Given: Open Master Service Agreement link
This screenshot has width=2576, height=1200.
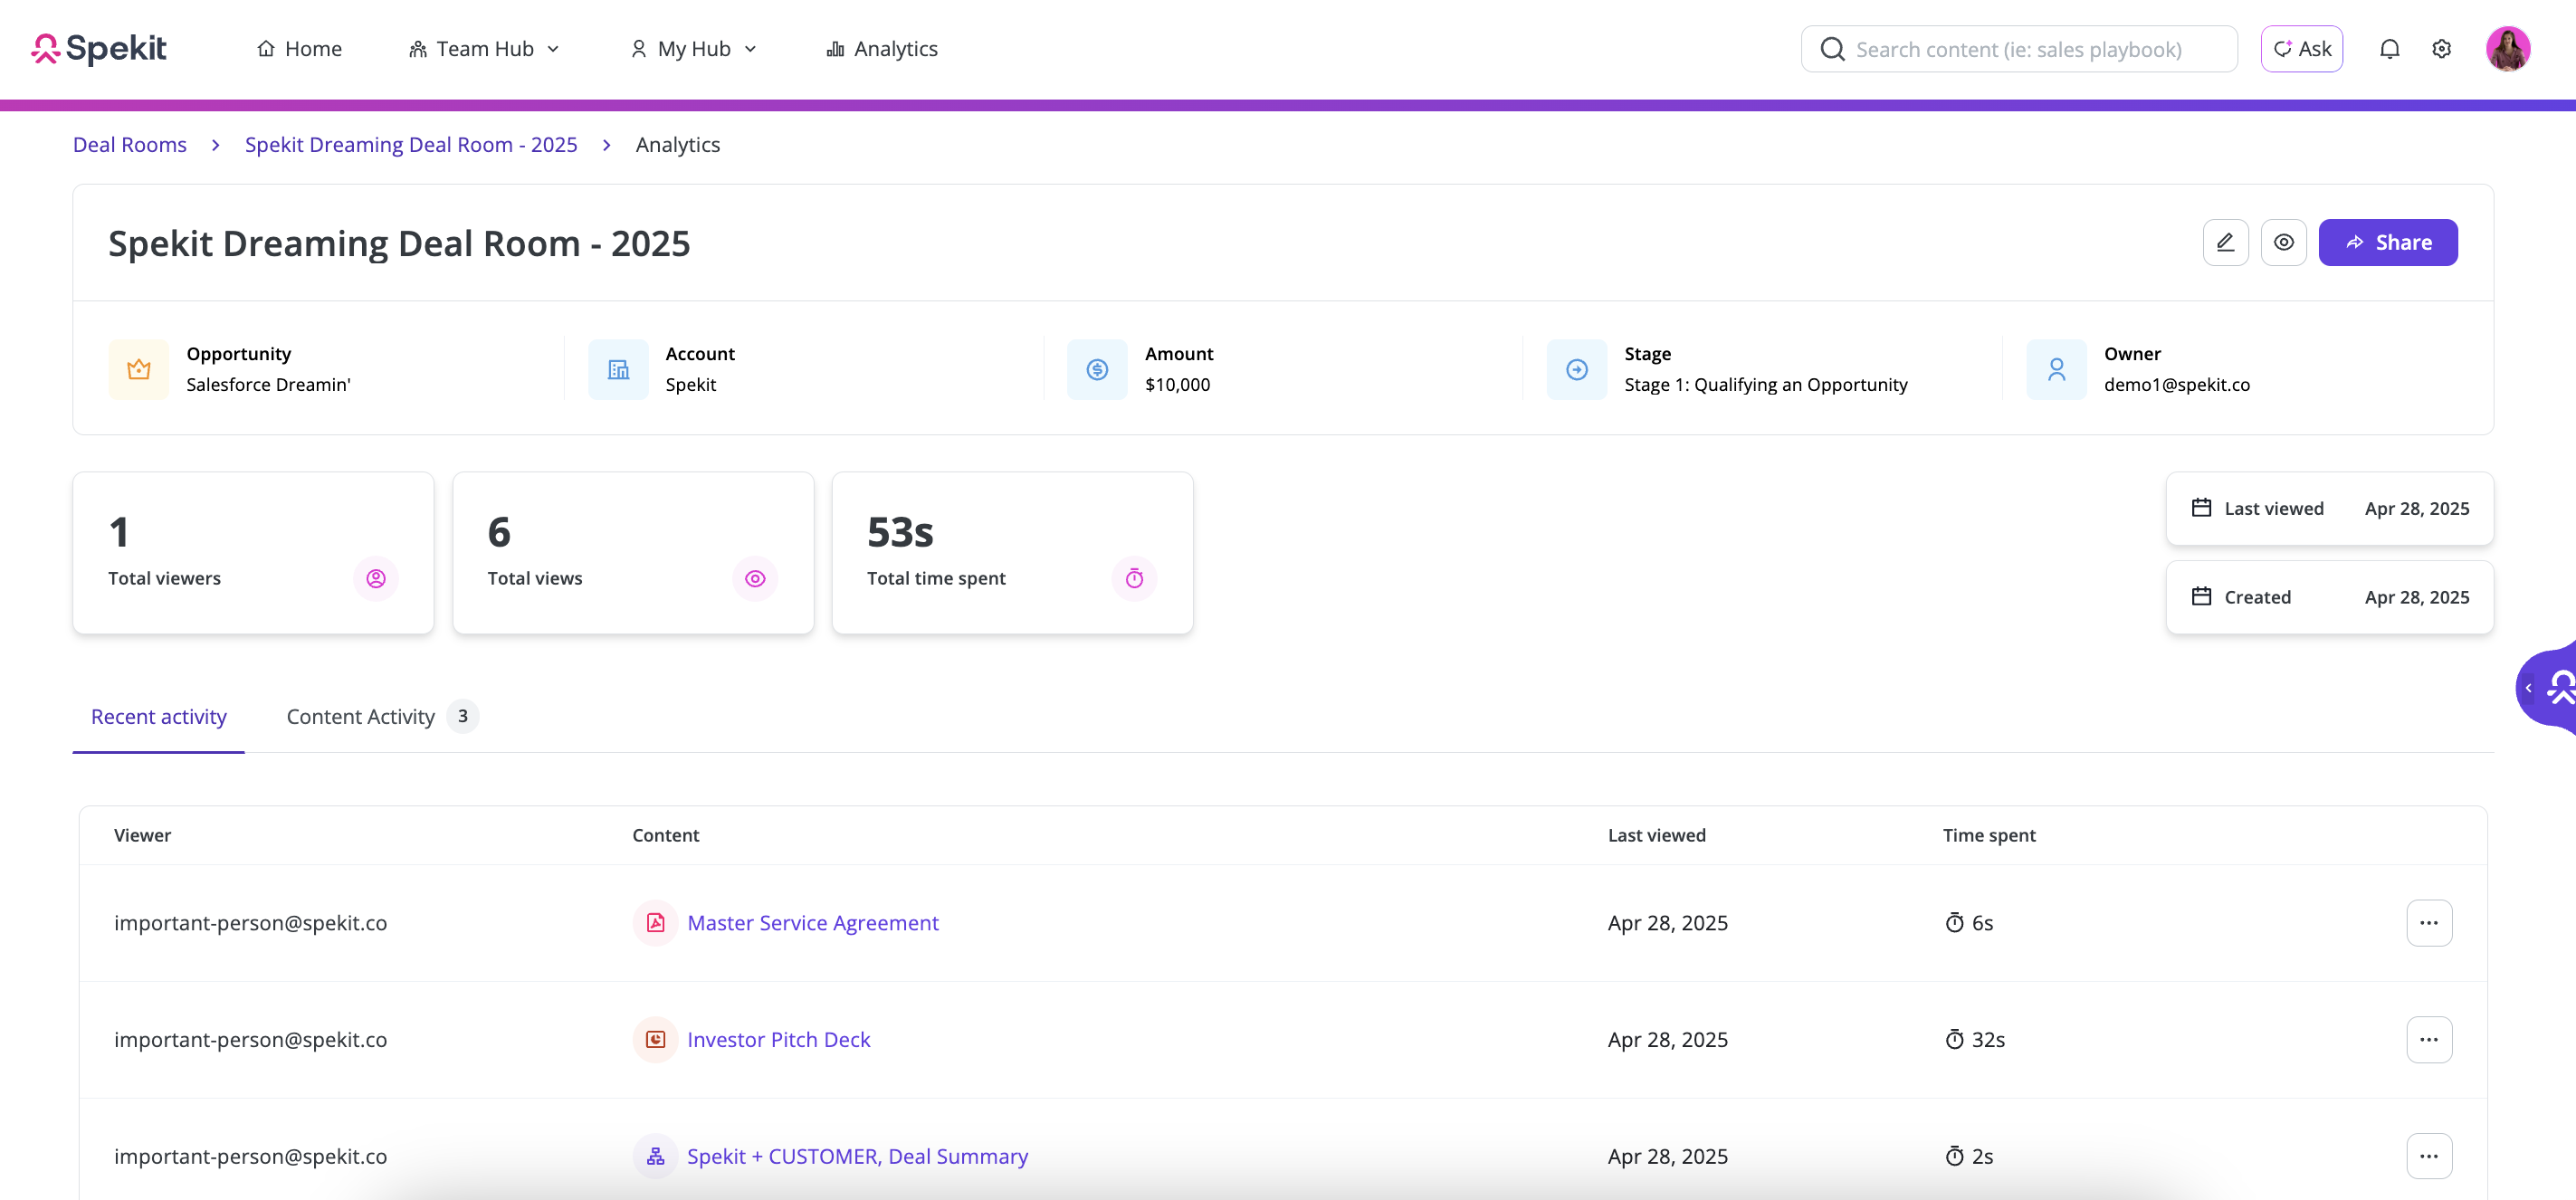Looking at the screenshot, I should coord(813,923).
